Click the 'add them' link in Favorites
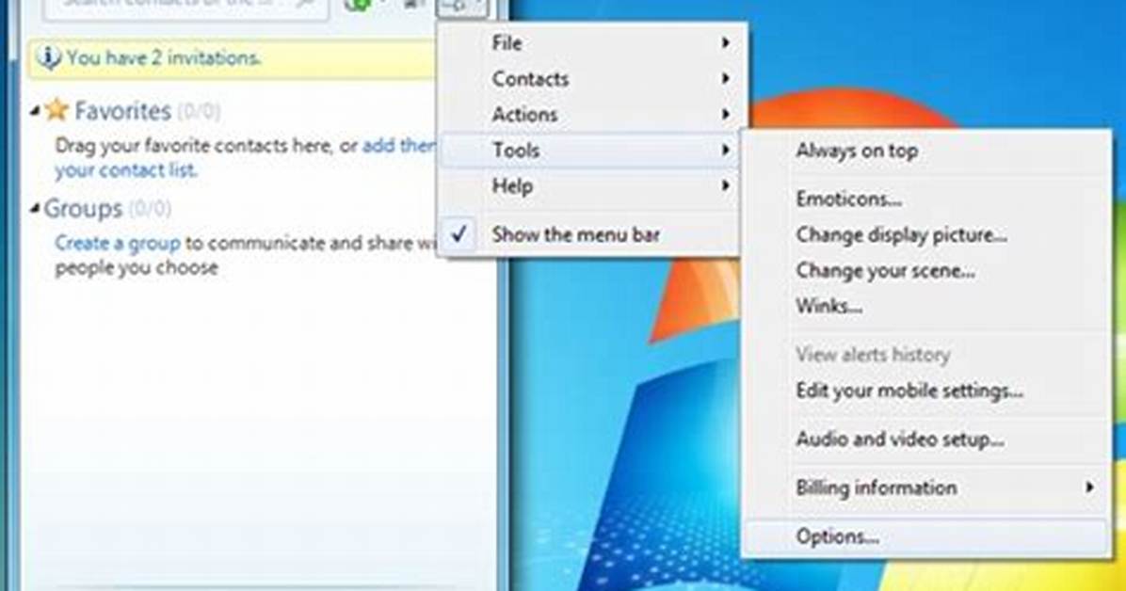Viewport: 1126px width, 591px height. click(398, 146)
